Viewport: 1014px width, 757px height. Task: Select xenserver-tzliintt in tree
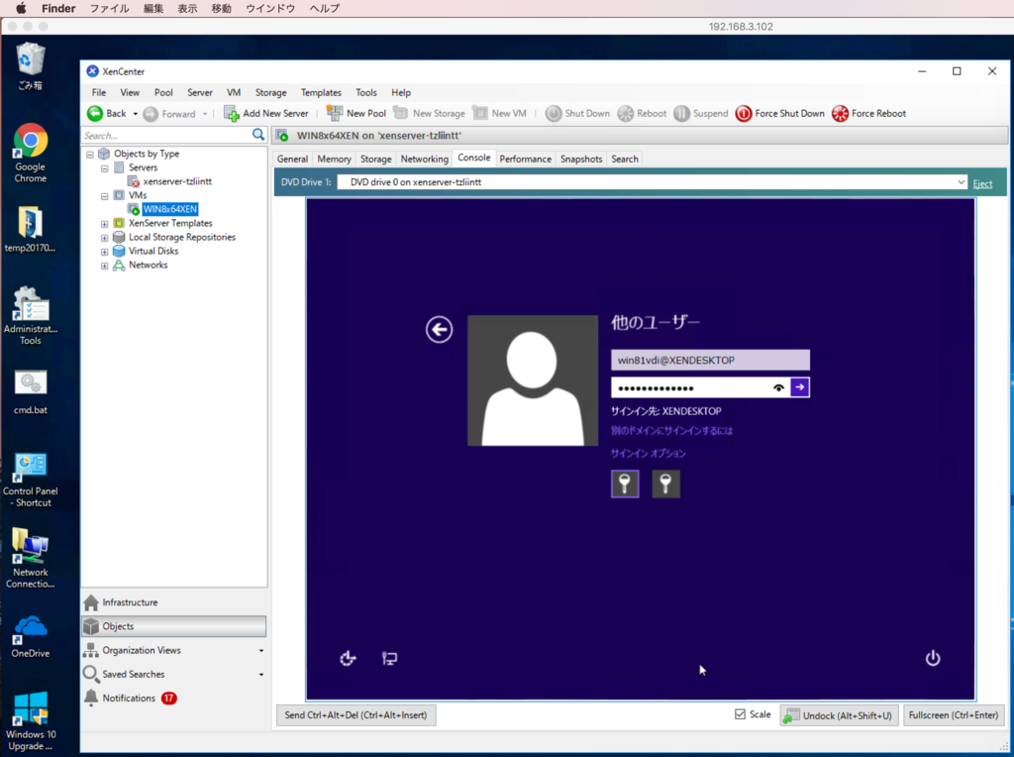pyautogui.click(x=177, y=181)
